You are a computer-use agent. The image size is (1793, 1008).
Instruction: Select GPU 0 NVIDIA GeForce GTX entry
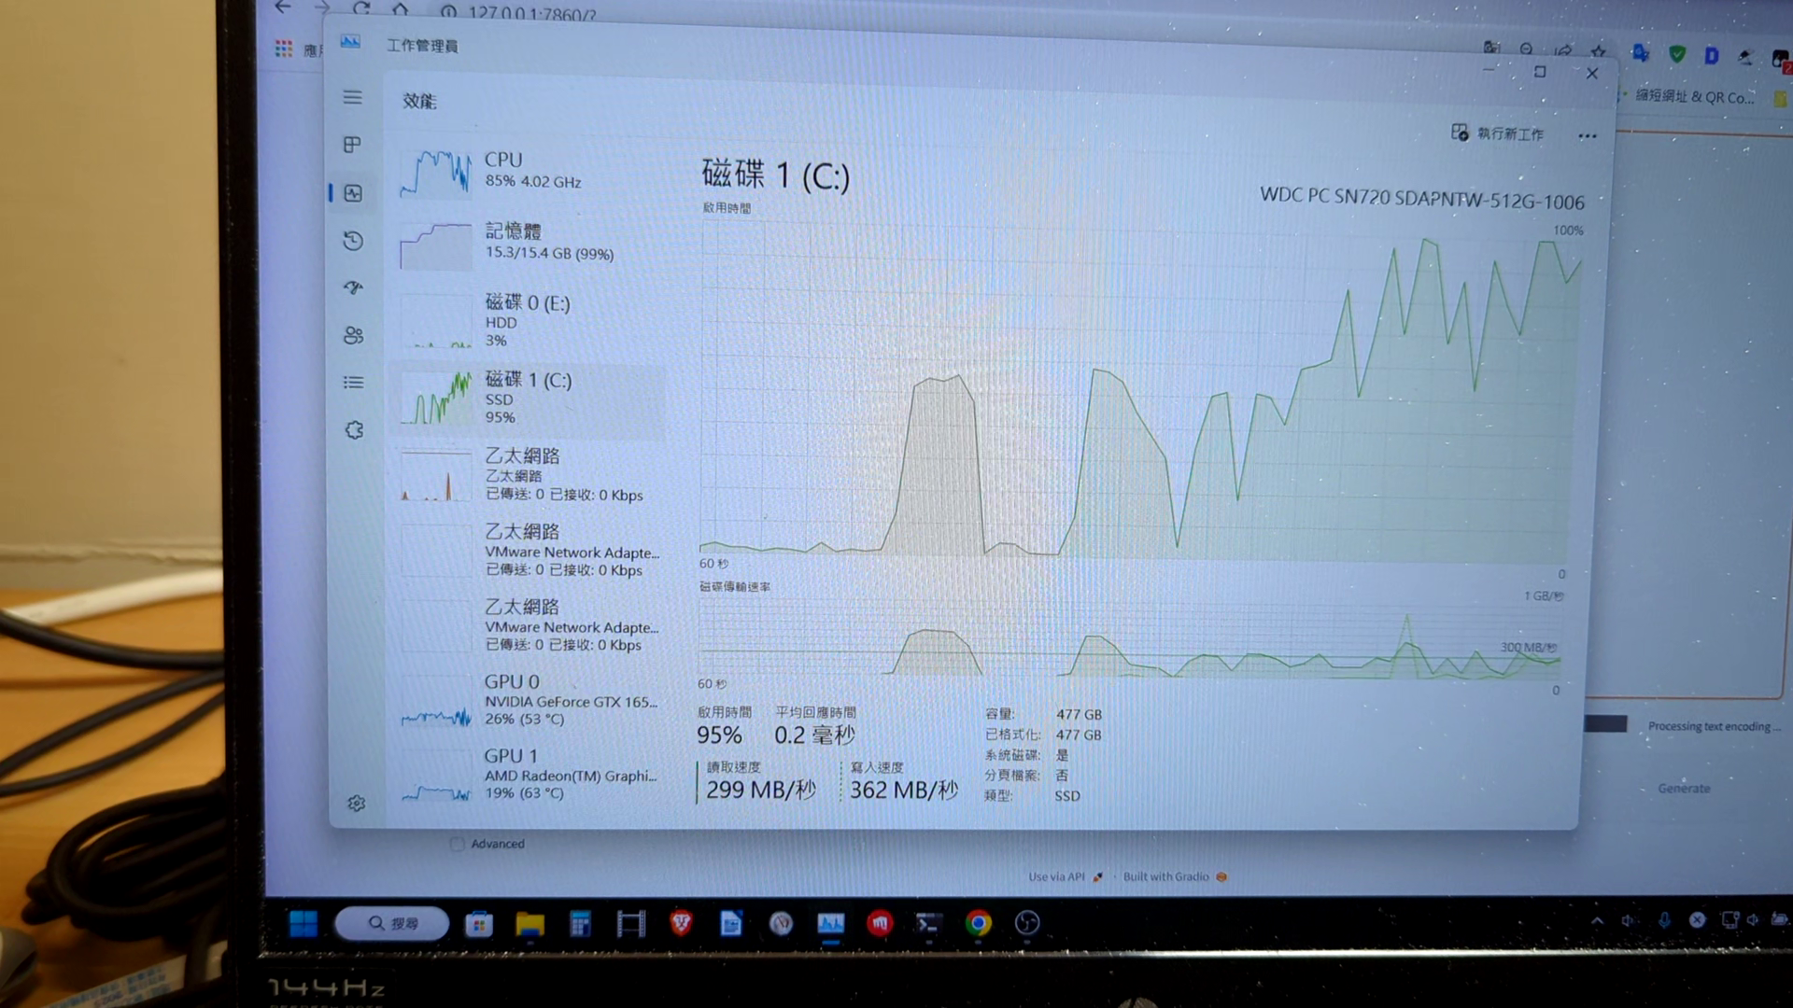point(528,701)
